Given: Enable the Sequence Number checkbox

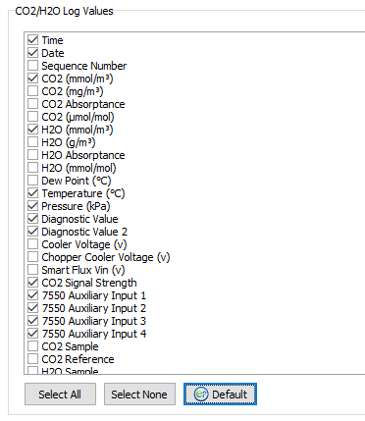Looking at the screenshot, I should pos(32,66).
